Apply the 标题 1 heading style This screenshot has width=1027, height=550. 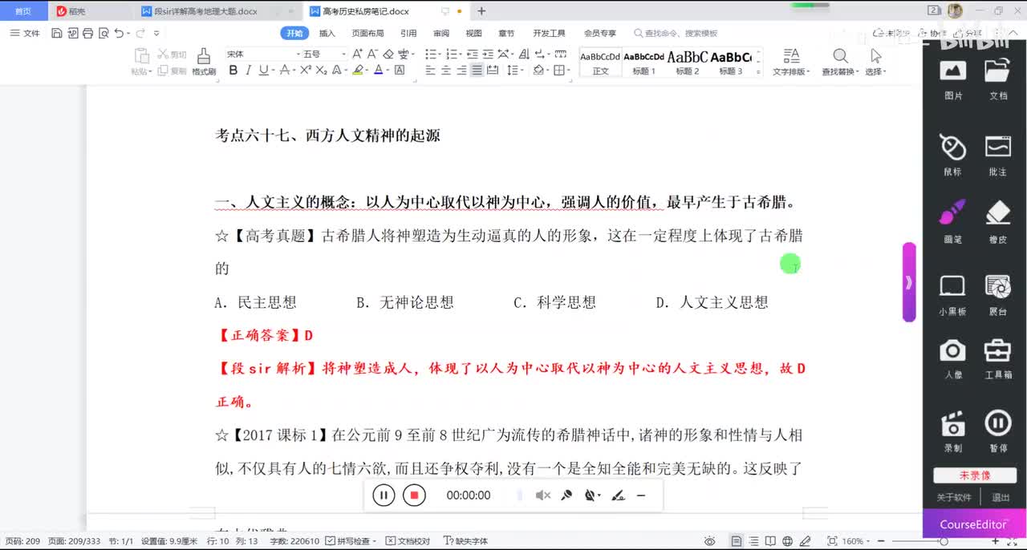[644, 62]
